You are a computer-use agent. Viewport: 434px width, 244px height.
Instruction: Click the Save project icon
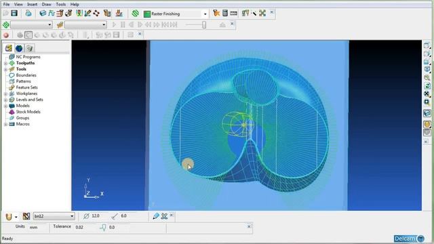14,13
